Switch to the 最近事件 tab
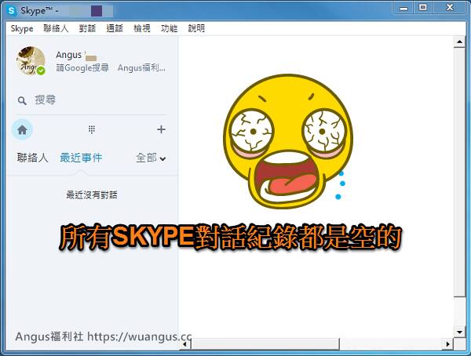The width and height of the screenshot is (471, 356). [81, 158]
